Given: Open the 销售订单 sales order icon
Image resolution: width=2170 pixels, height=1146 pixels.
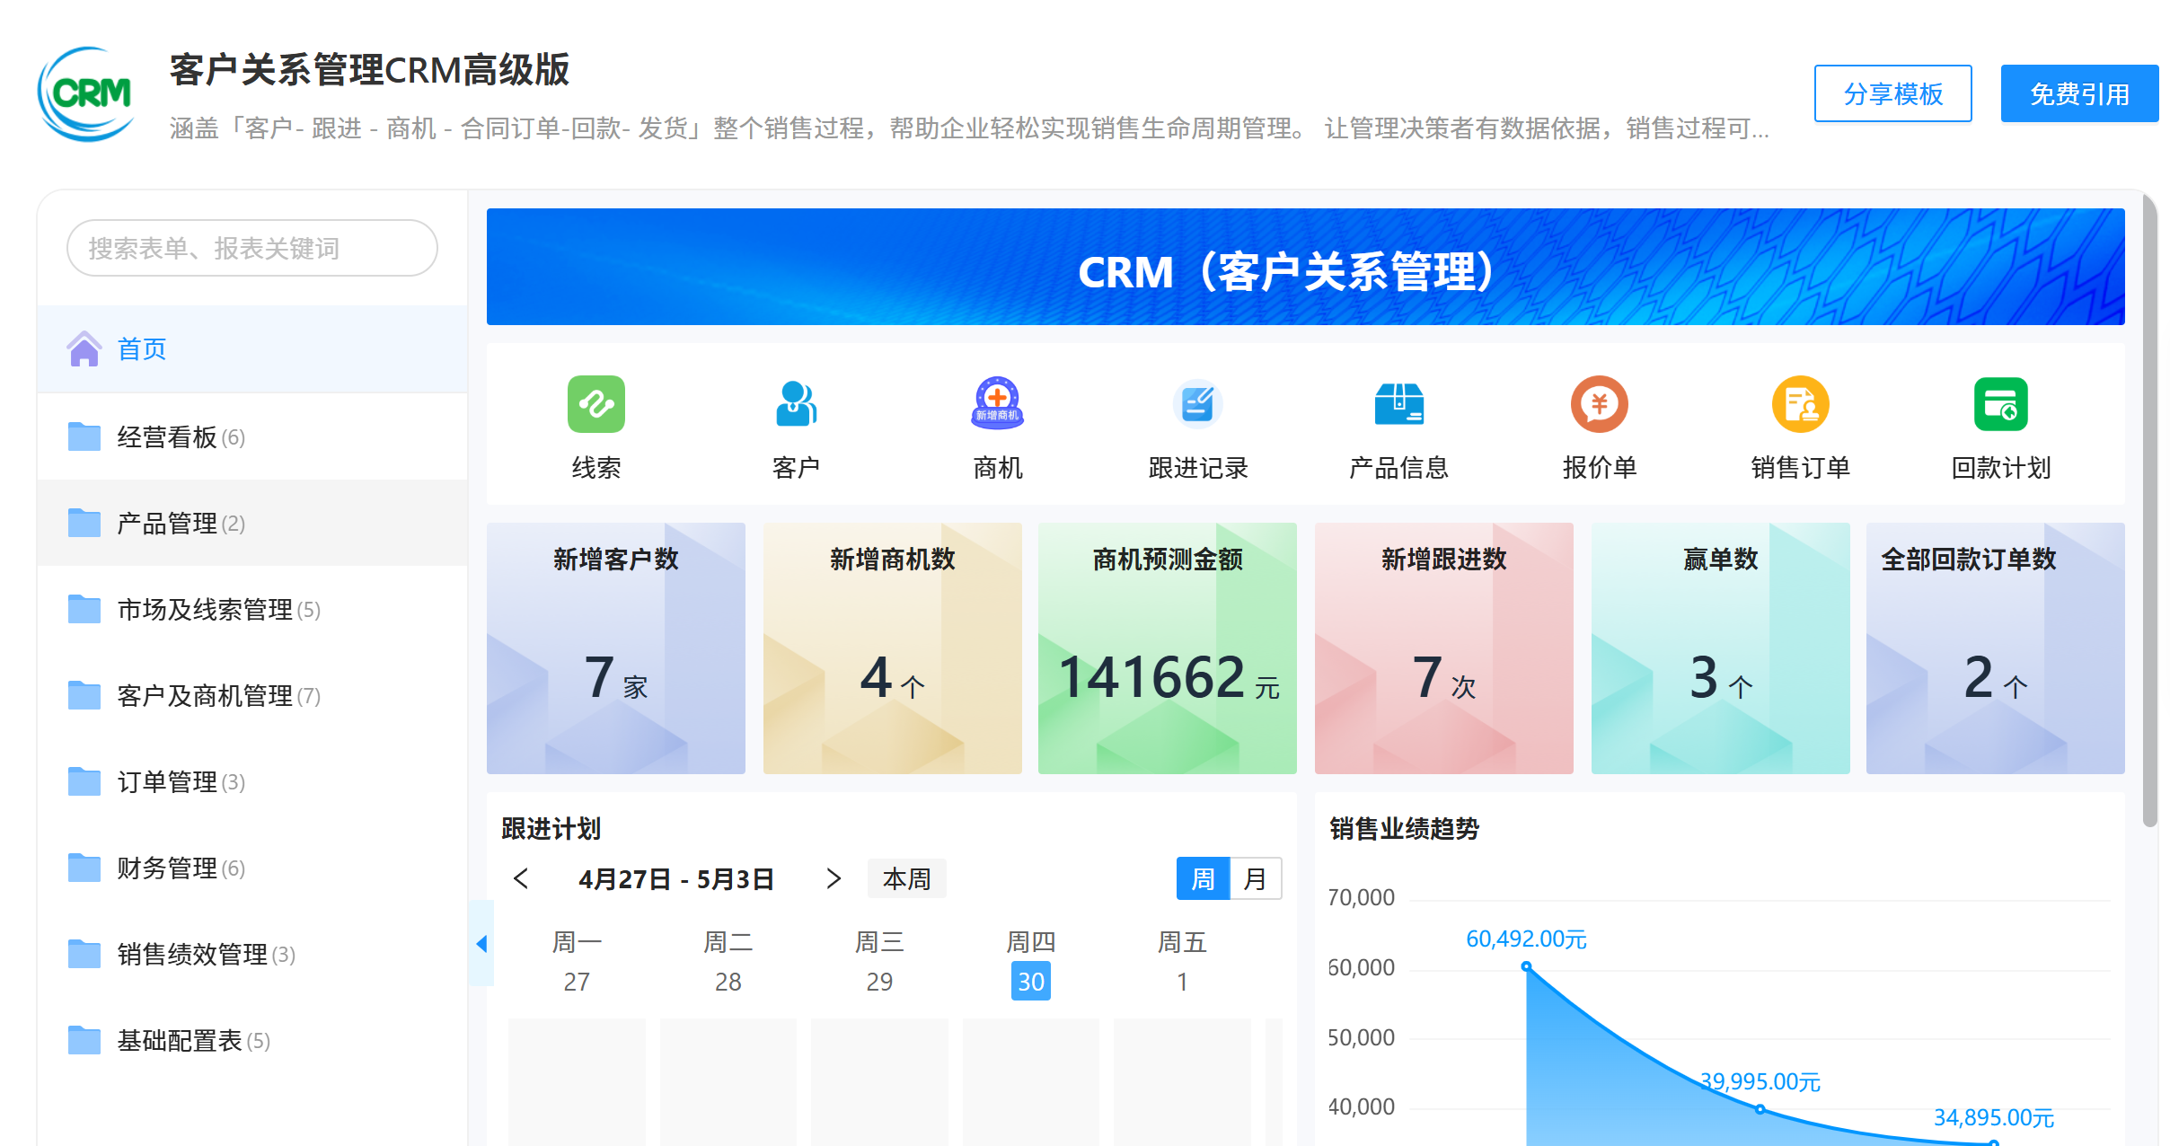Looking at the screenshot, I should [1801, 404].
